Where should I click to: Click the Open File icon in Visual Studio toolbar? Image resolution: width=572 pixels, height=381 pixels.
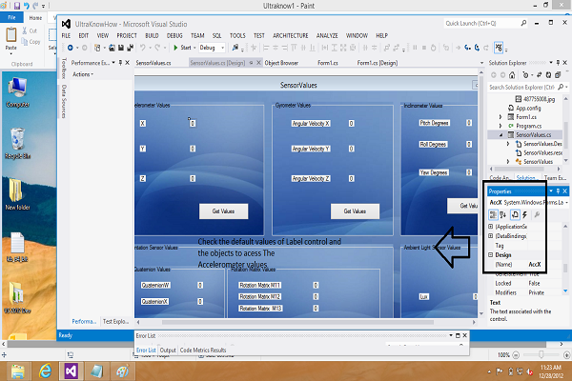point(112,48)
